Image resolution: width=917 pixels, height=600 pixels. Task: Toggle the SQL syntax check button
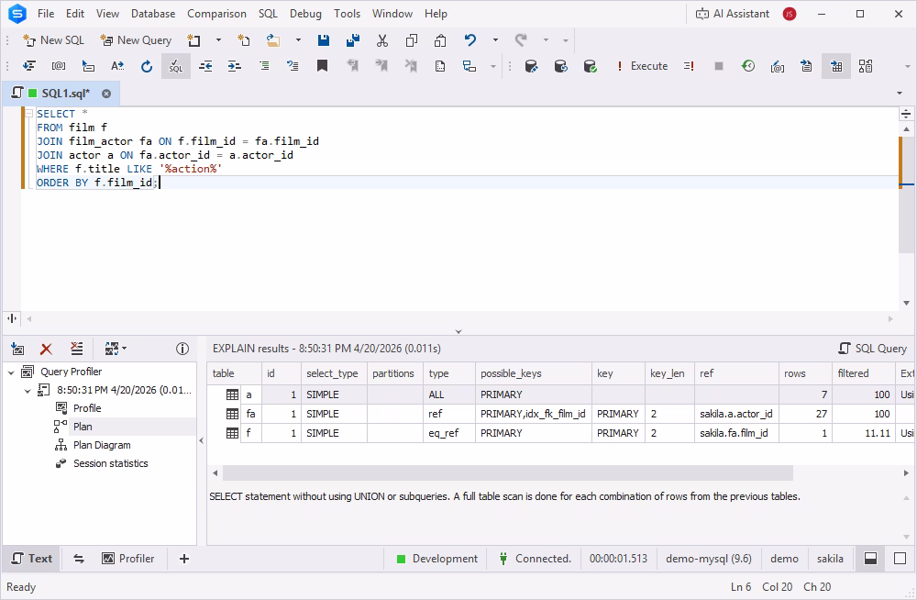coord(175,66)
